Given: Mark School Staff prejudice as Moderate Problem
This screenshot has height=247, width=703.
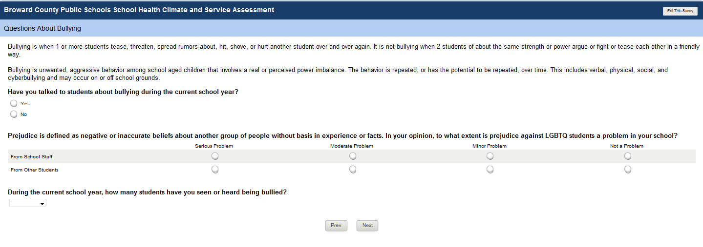Looking at the screenshot, I should click(x=353, y=156).
